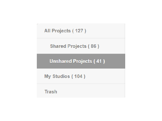Filter to the 41 unshared projects

point(81,61)
